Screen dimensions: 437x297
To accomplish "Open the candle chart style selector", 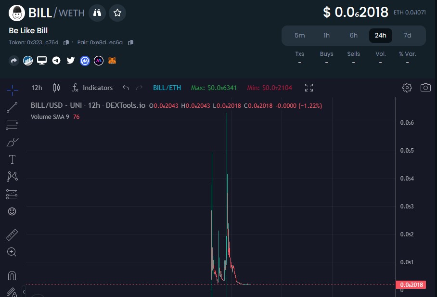I will [56, 88].
